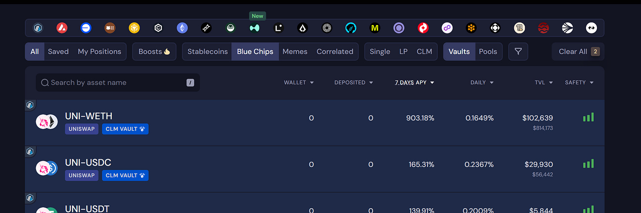Select the Saga diamond chain icon
This screenshot has width=641, height=213.
click(495, 28)
